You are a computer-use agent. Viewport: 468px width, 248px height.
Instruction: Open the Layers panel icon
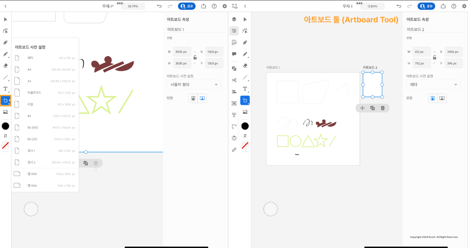(x=234, y=19)
